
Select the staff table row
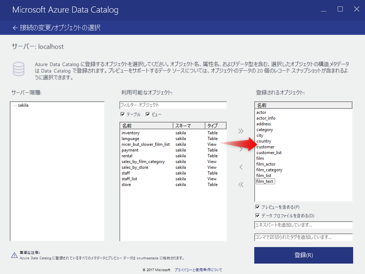pos(173,173)
